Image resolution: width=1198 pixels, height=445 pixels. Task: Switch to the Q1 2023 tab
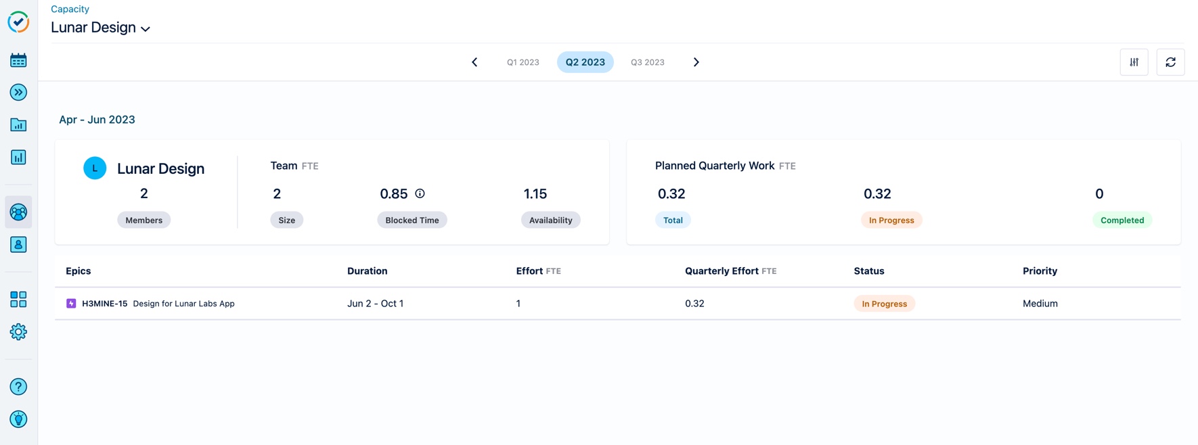523,62
